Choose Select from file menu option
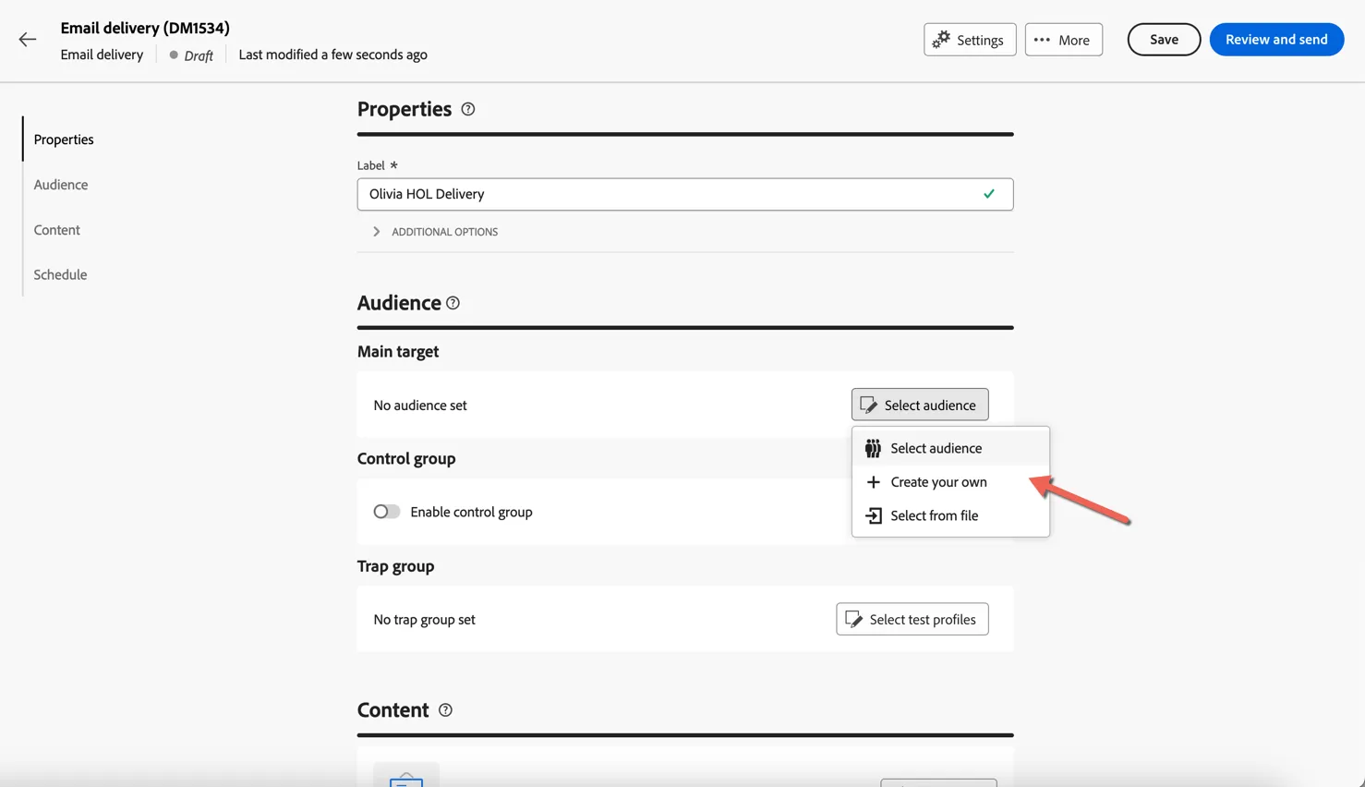Screen dimensions: 1365x787 pyautogui.click(x=950, y=515)
